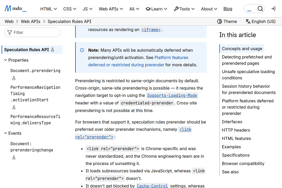Open the Tools menu
282x188 pixels.
(184, 9)
